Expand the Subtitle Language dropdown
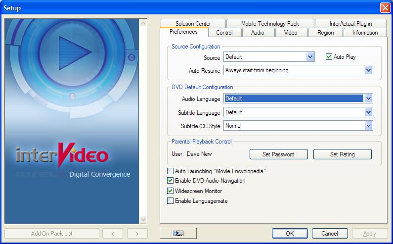The width and height of the screenshot is (393, 244). click(x=368, y=112)
